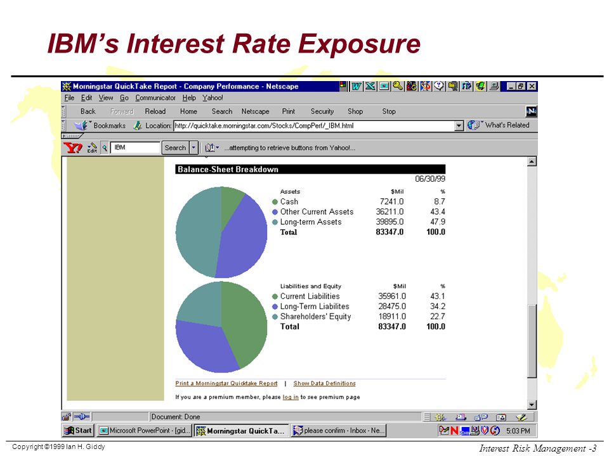This screenshot has width=609, height=456.
Task: Click the Edit pencil icon on Yahoo toolbar
Action: point(92,148)
